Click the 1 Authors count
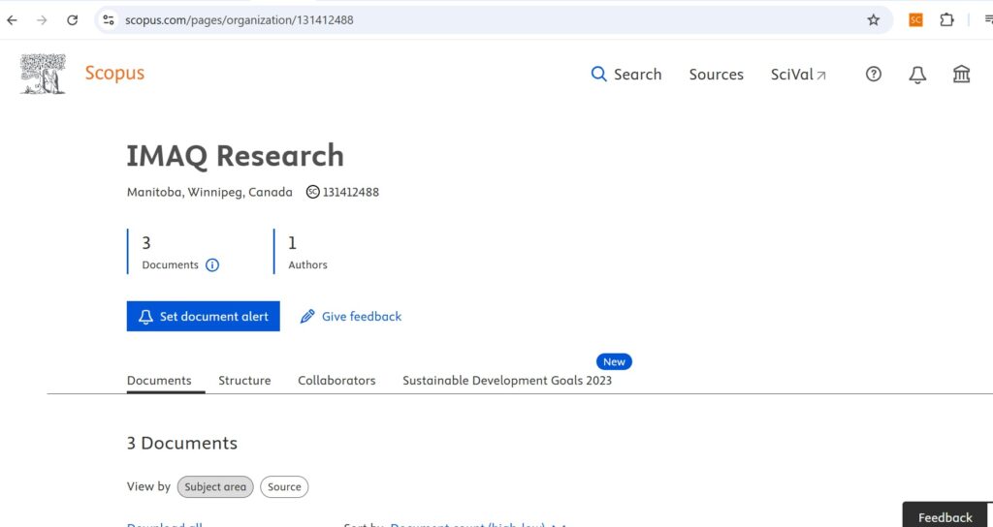The height and width of the screenshot is (527, 993). pos(293,243)
